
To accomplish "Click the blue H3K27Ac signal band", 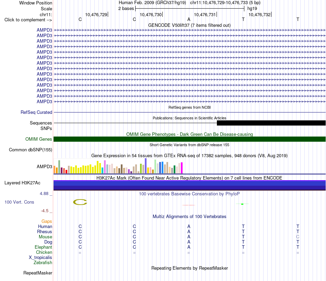I will [189, 185].
